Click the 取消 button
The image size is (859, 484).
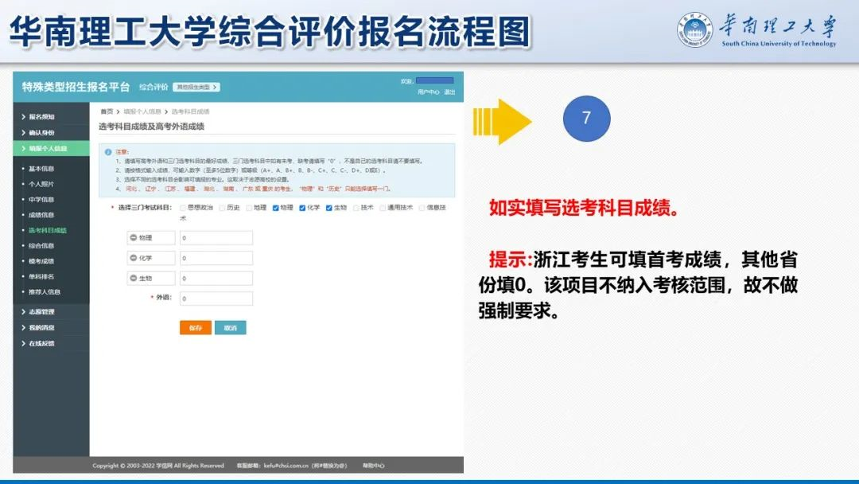[x=230, y=328]
